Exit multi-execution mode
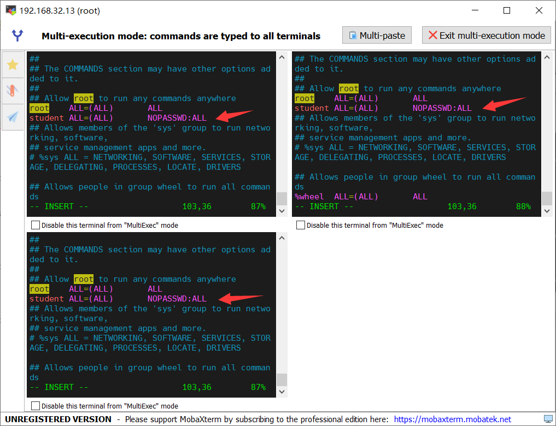This screenshot has width=556, height=426. pos(486,35)
